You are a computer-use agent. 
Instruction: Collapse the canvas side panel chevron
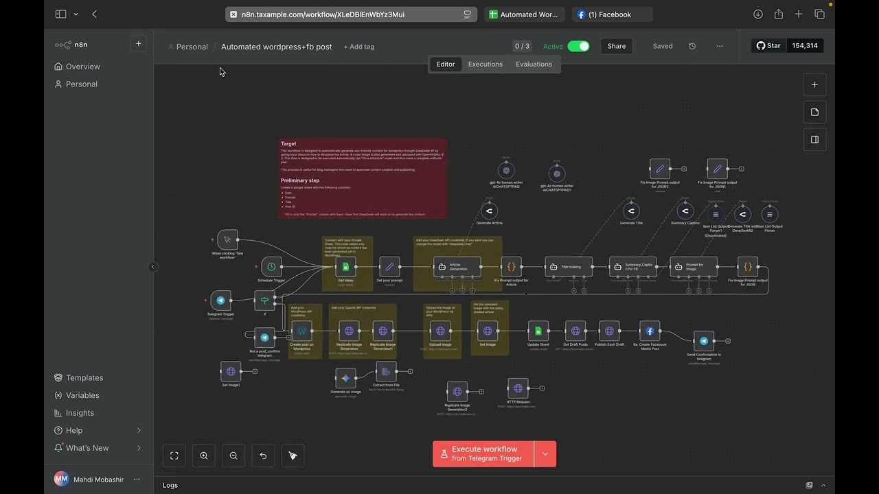(x=152, y=266)
